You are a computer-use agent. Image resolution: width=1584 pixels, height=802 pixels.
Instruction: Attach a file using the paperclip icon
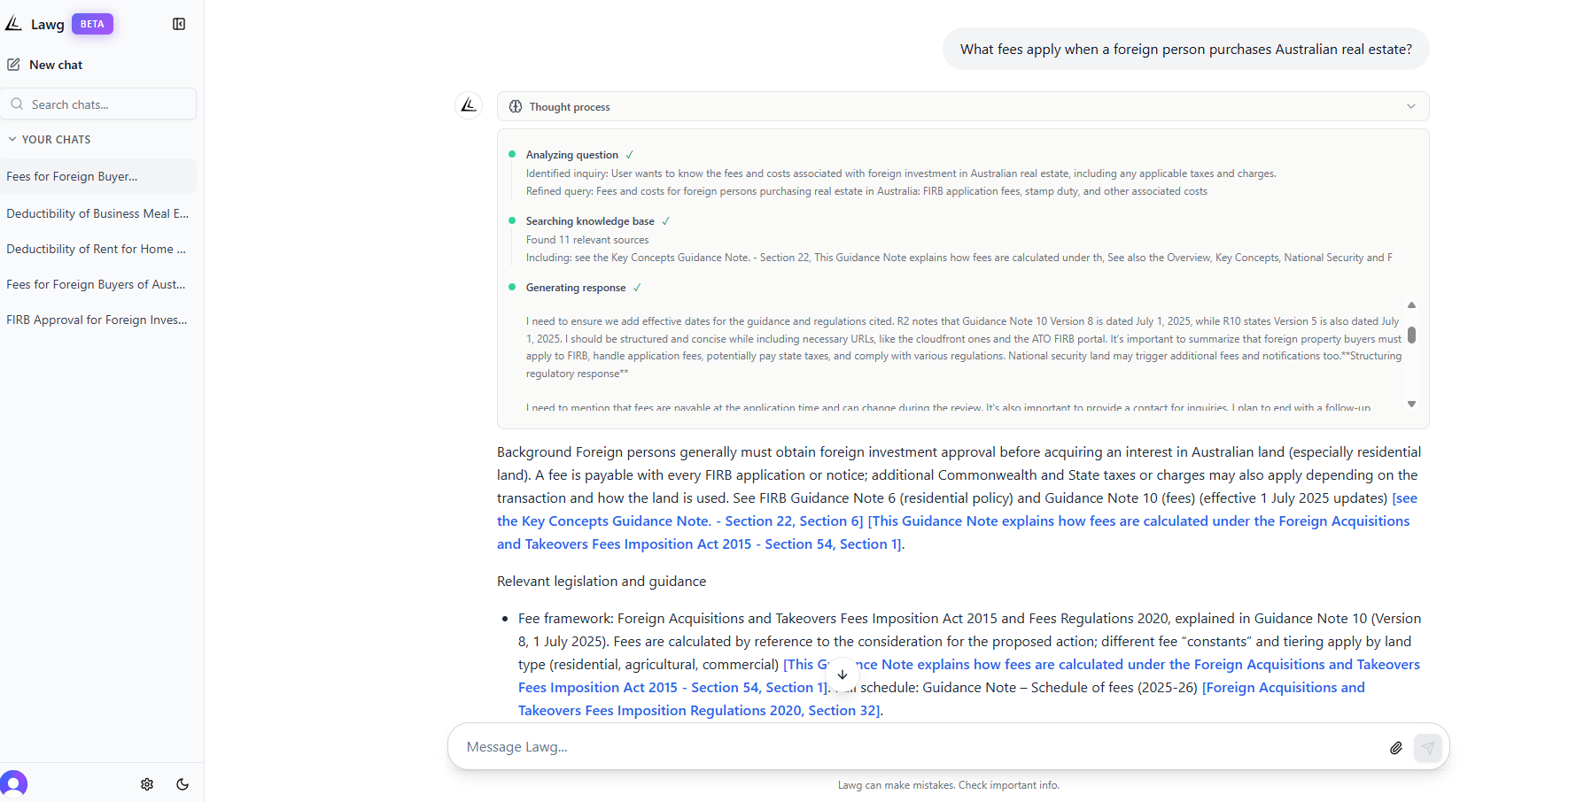click(1396, 747)
